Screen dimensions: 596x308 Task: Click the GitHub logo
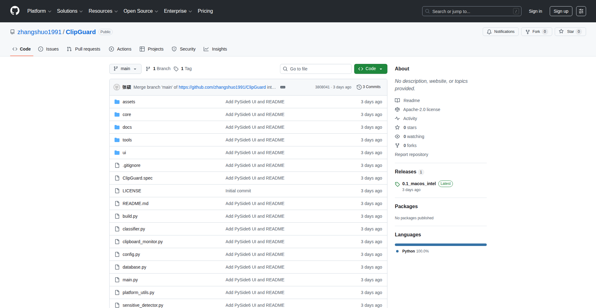coord(14,11)
